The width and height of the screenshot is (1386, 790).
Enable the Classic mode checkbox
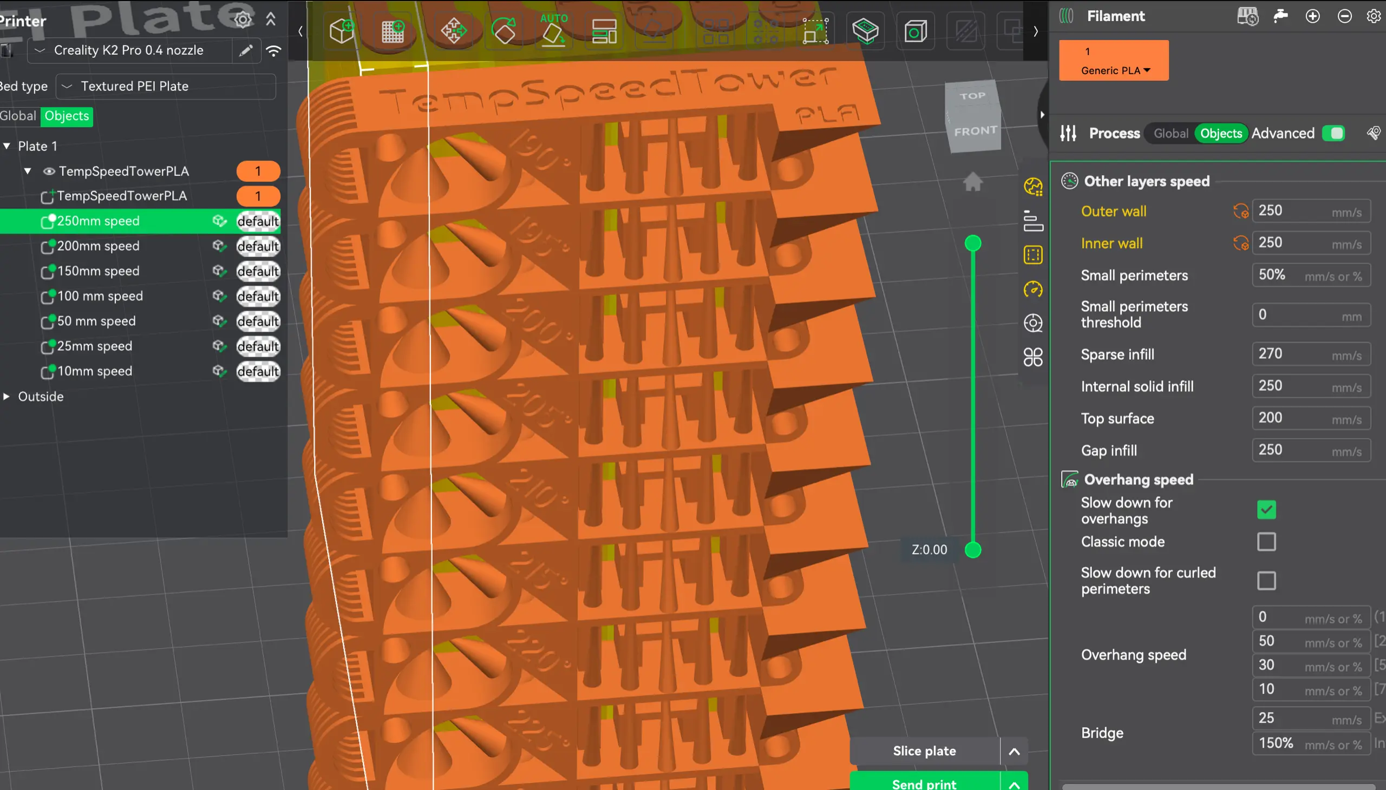click(x=1266, y=542)
